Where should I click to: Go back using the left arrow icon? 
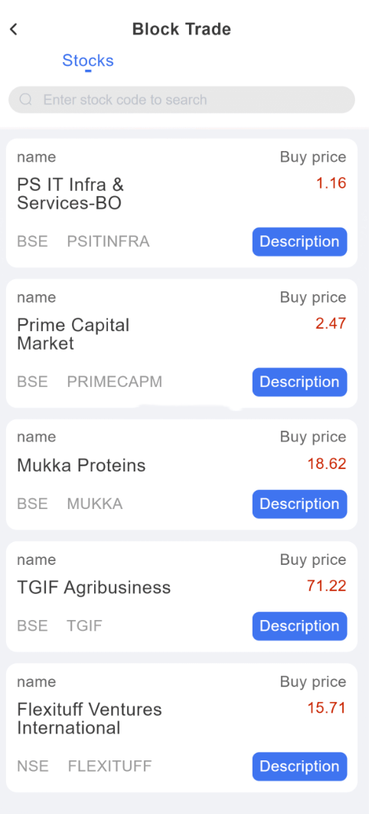(x=14, y=30)
